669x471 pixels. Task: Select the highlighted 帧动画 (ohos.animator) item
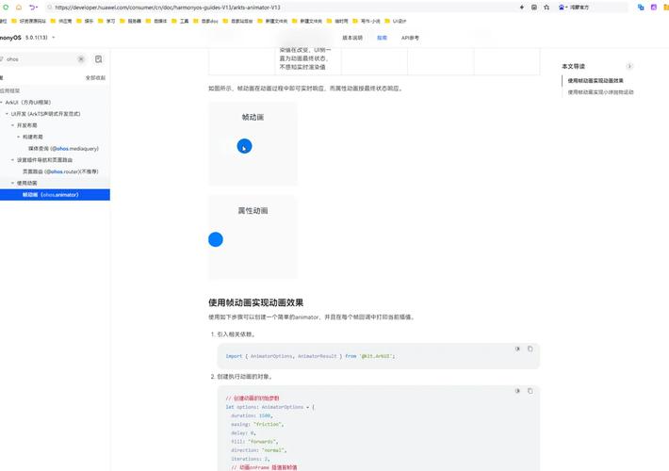coord(55,195)
